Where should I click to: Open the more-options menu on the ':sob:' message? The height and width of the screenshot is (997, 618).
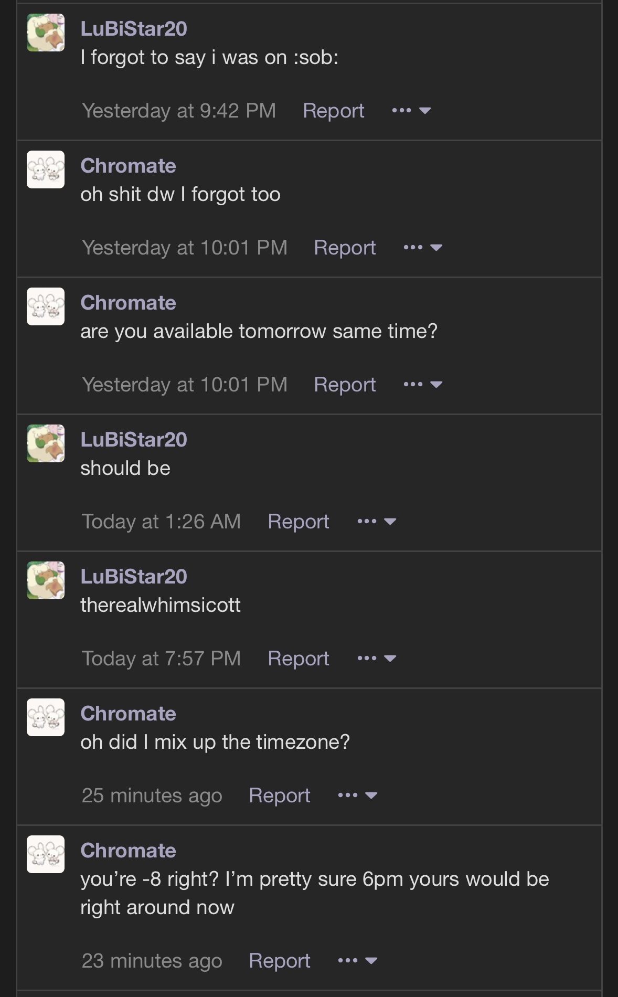tap(411, 111)
